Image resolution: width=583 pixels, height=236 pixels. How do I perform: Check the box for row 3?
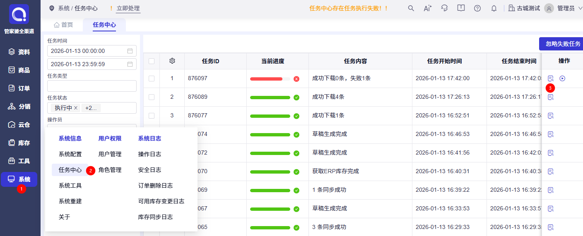coord(152,115)
